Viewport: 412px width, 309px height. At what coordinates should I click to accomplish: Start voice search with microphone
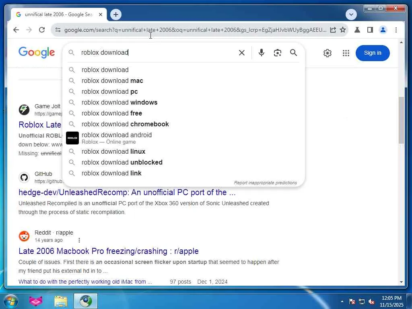pos(261,53)
